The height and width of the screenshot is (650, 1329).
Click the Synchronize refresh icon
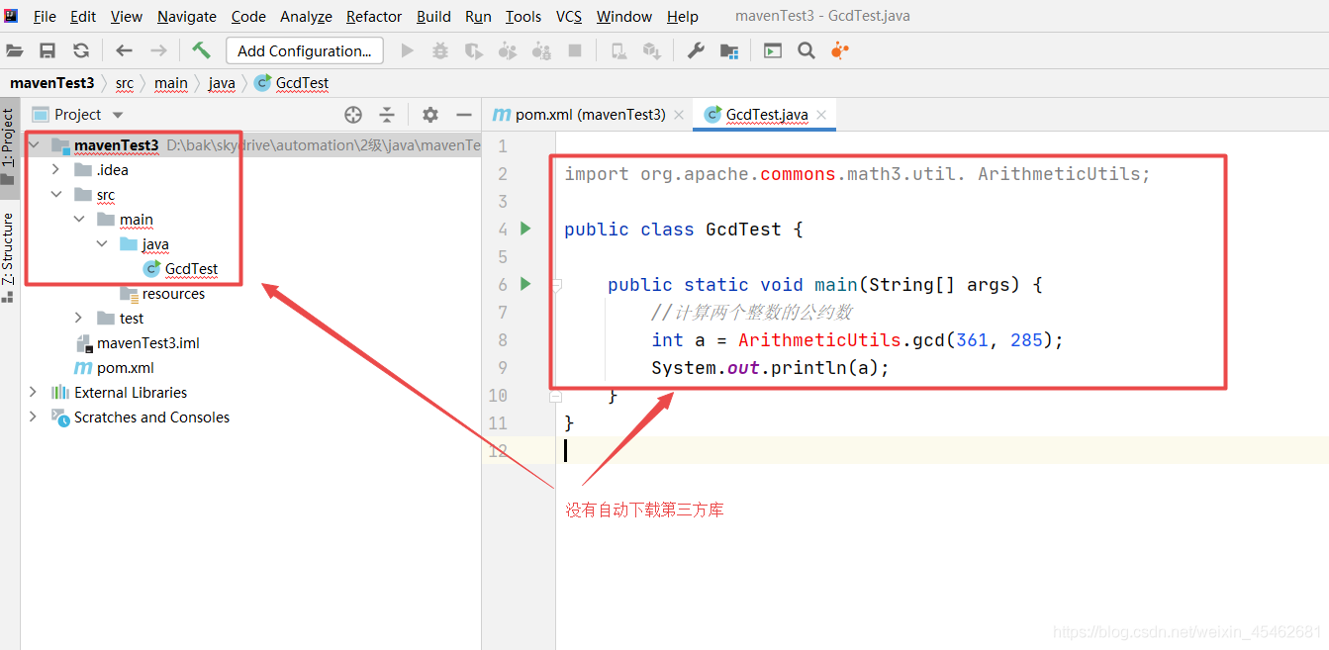[x=81, y=50]
